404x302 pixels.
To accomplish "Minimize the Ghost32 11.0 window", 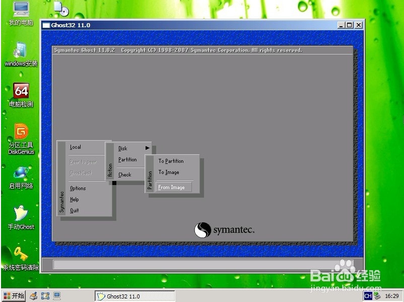I will tap(341, 25).
